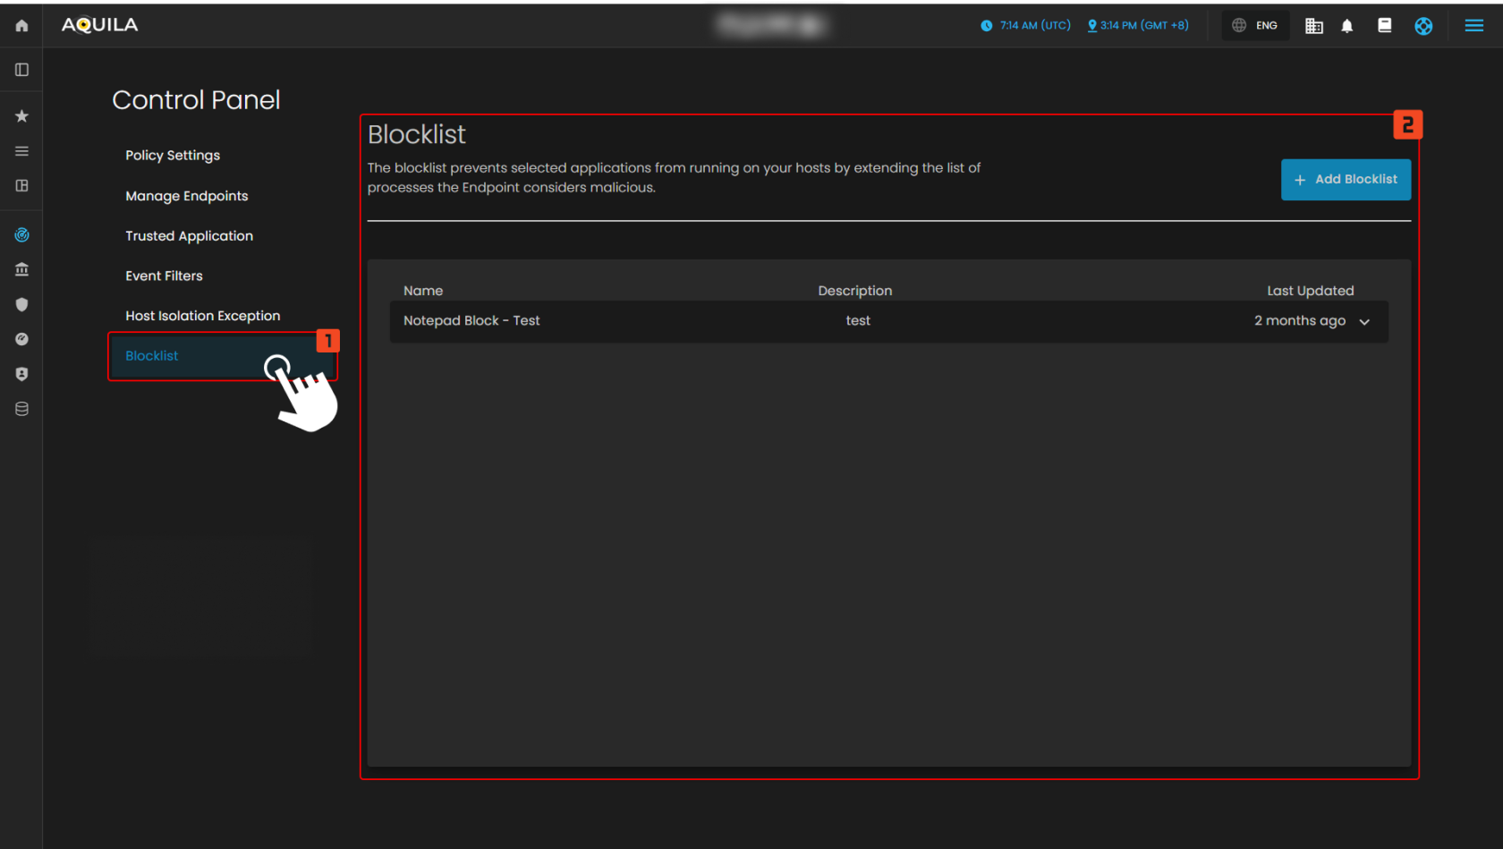Open the ENG language selector
The image size is (1503, 849).
1255,26
